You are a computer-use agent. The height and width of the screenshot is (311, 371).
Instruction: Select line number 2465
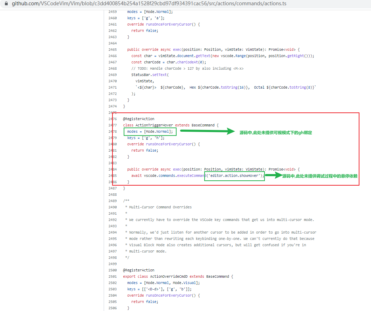click(112, 50)
